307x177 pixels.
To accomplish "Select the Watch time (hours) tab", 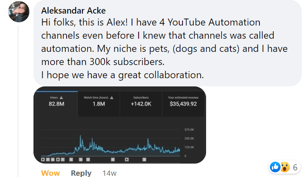I will (98, 101).
